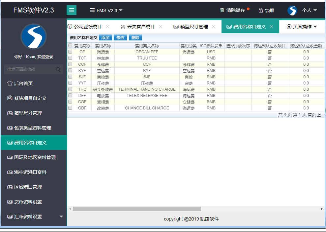Expand the 个人 user dropdown
326x232 pixels.
point(310,11)
